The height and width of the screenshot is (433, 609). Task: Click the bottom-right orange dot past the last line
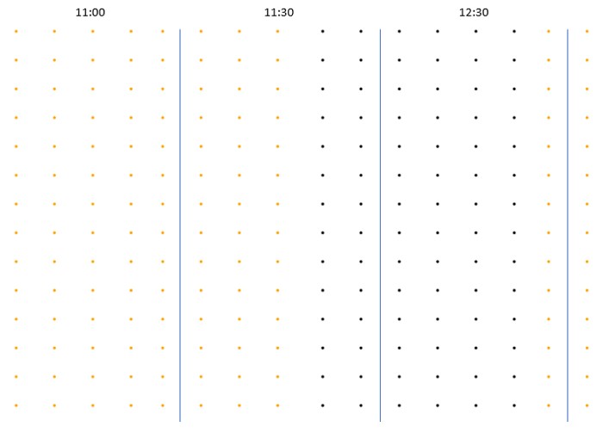click(x=587, y=405)
